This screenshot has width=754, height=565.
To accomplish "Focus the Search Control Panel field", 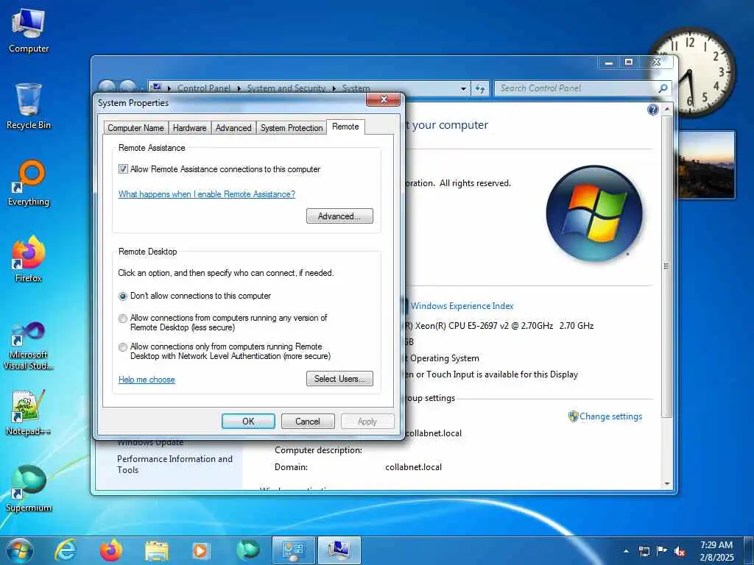I will coord(577,88).
